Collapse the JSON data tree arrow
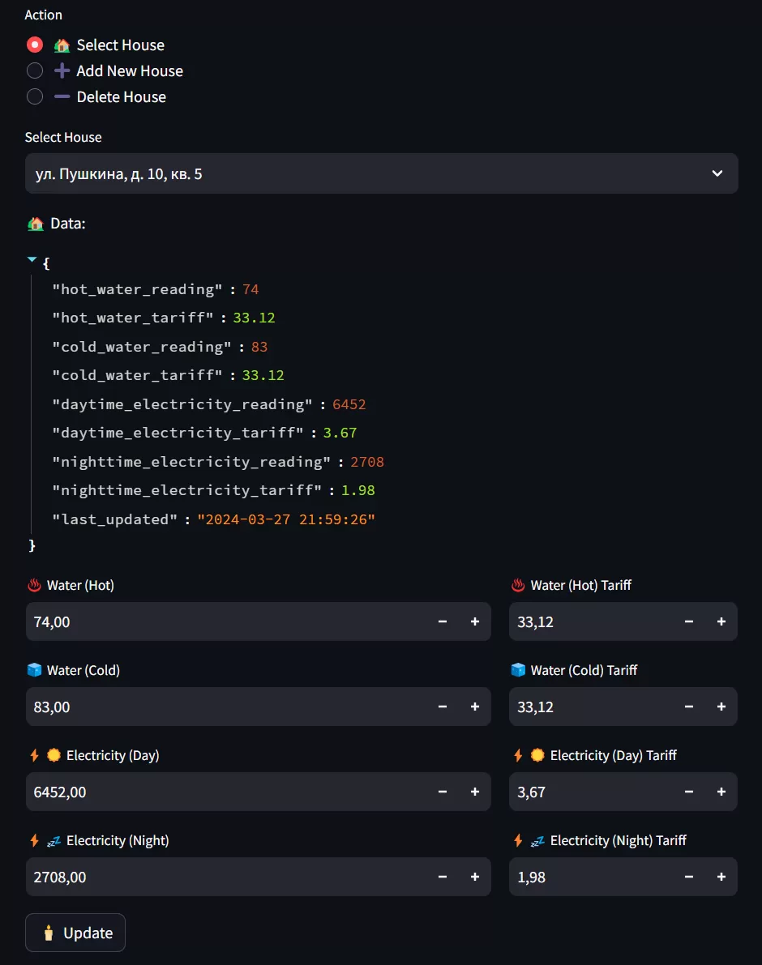762x965 pixels. 32,261
